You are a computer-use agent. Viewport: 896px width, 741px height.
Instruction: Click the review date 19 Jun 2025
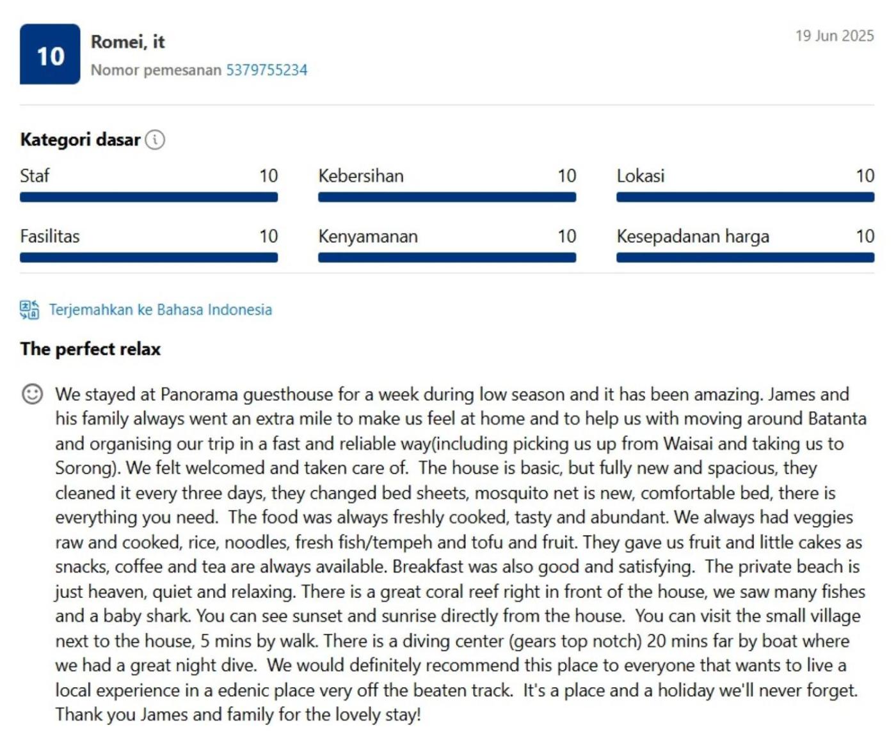[x=835, y=36]
